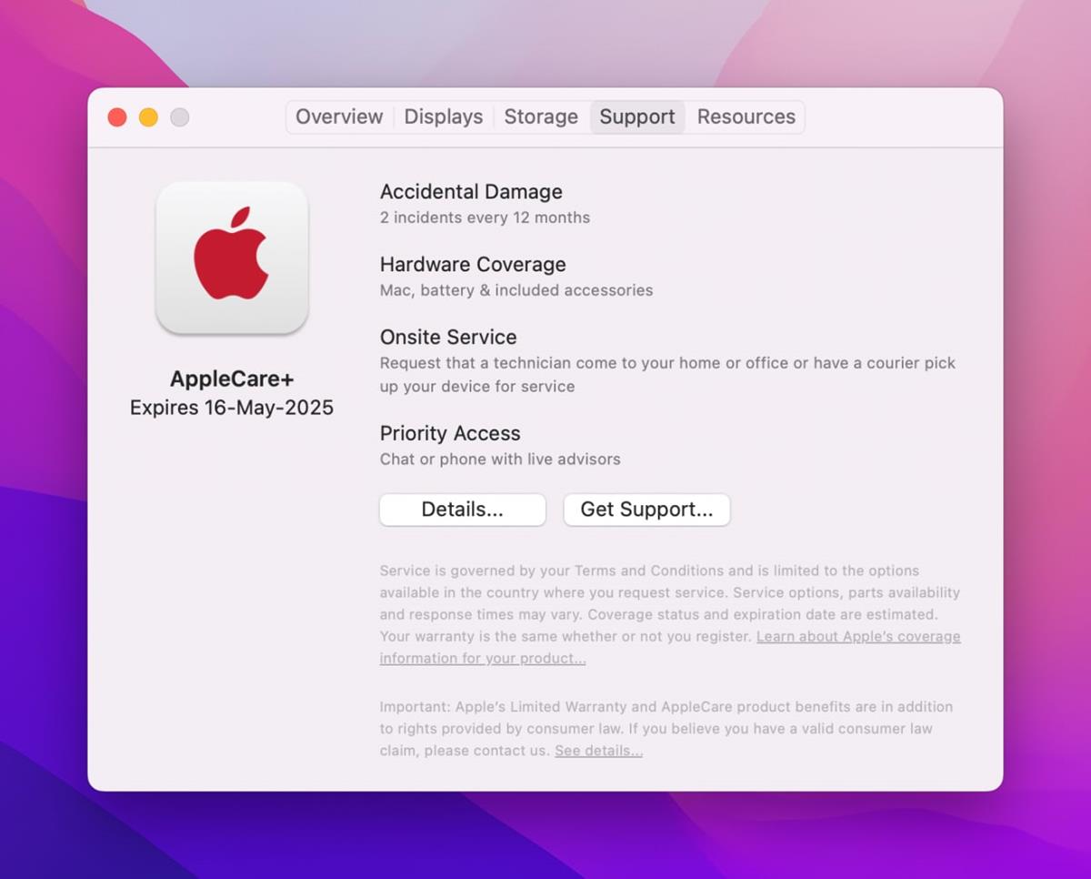Click the red AppleCare+ Apple logo icon
1091x879 pixels.
[233, 258]
